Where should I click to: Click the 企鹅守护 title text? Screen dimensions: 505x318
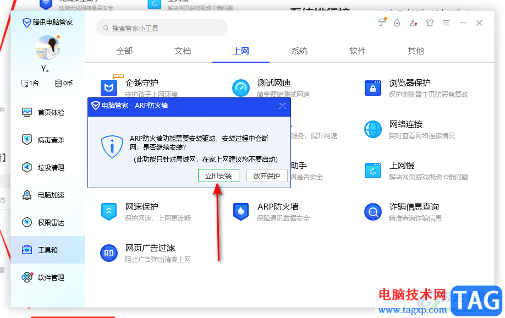pos(142,83)
